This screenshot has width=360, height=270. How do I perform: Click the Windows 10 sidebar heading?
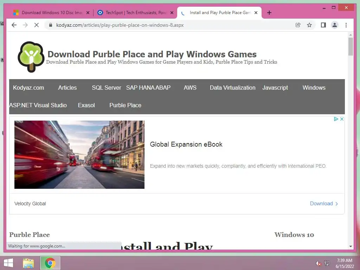click(x=294, y=234)
